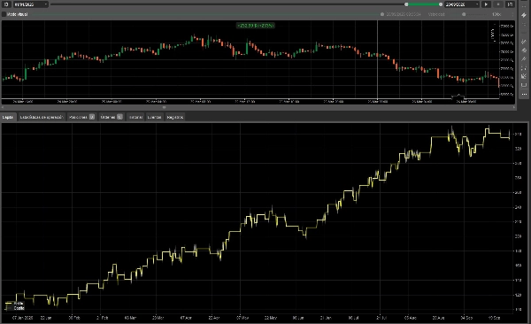
Task: Open the Historial tab
Action: [x=135, y=117]
